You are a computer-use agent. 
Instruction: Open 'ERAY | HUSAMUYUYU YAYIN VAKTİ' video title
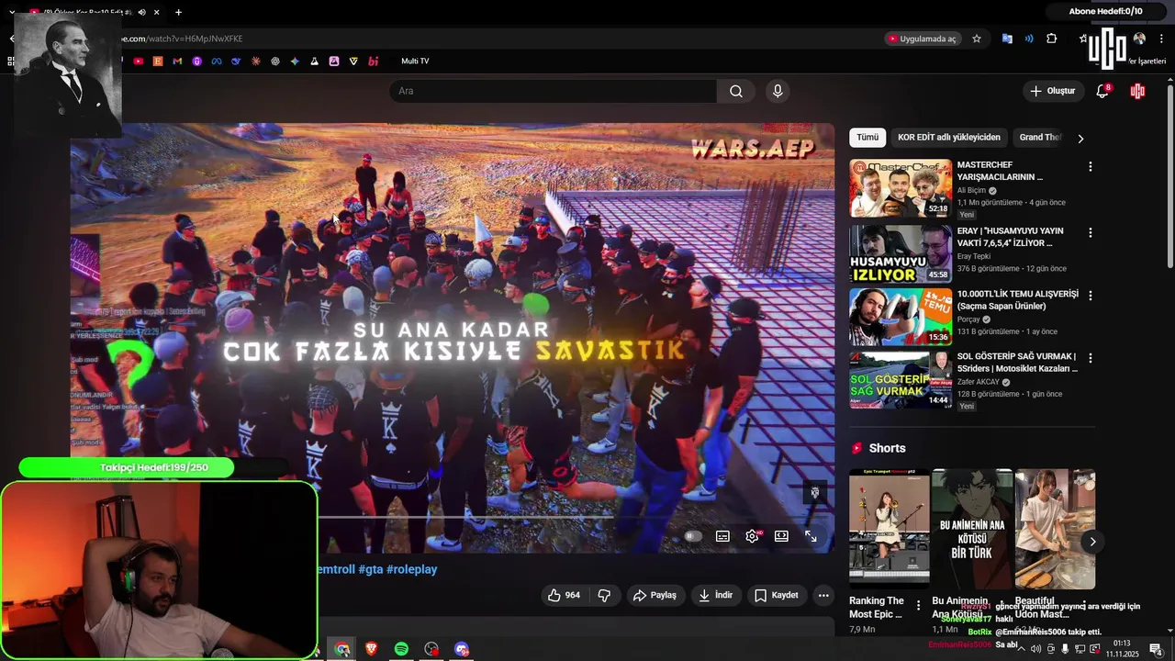pos(1010,237)
